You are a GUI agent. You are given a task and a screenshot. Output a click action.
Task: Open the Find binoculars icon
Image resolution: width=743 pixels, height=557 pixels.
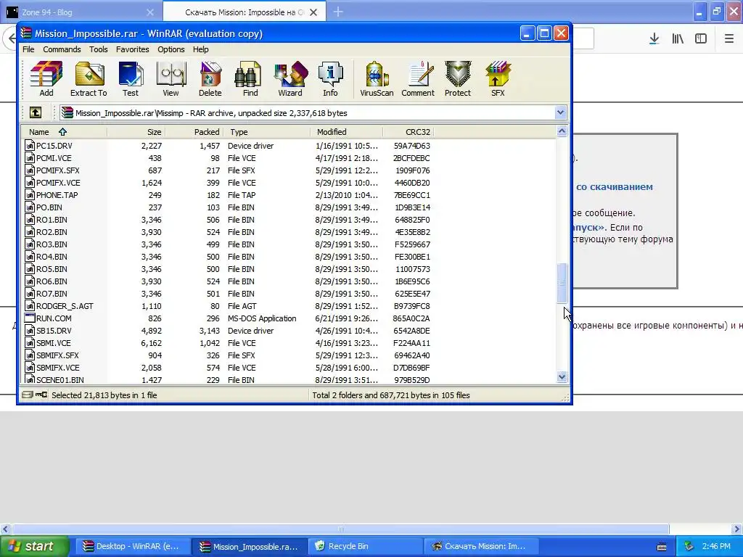click(x=250, y=78)
